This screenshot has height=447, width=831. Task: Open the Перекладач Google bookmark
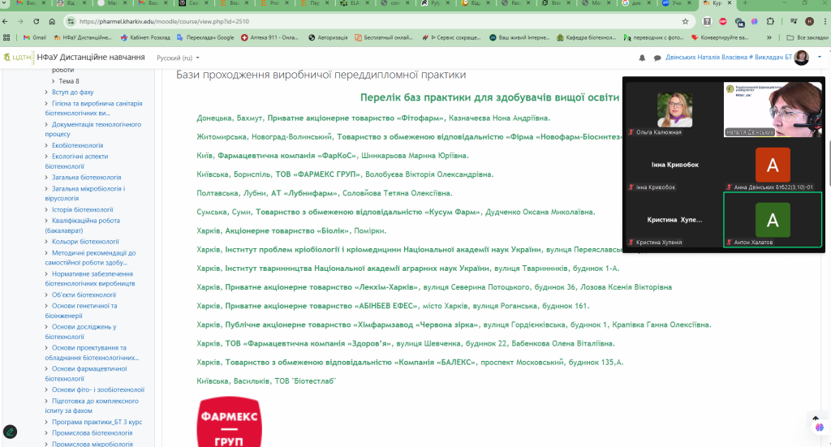pos(205,37)
